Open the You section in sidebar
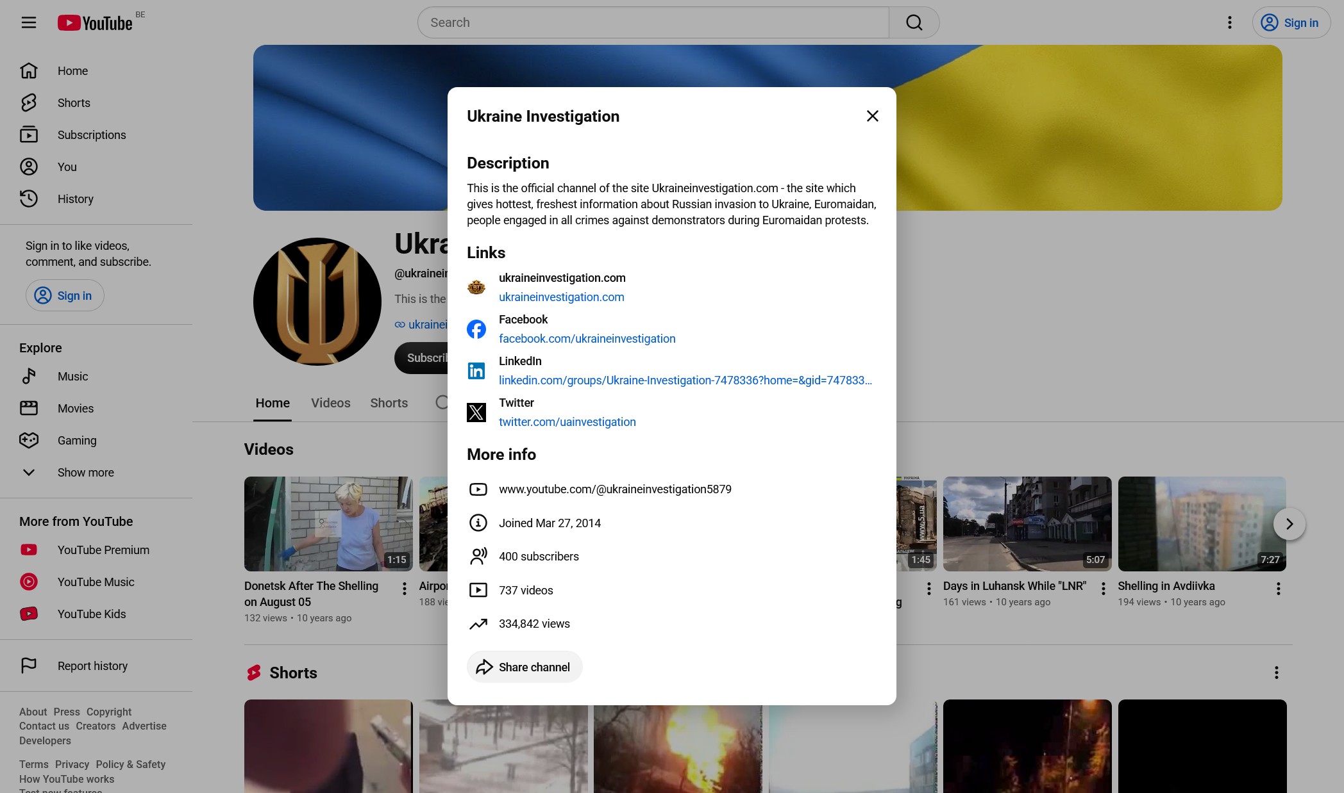 coord(96,167)
